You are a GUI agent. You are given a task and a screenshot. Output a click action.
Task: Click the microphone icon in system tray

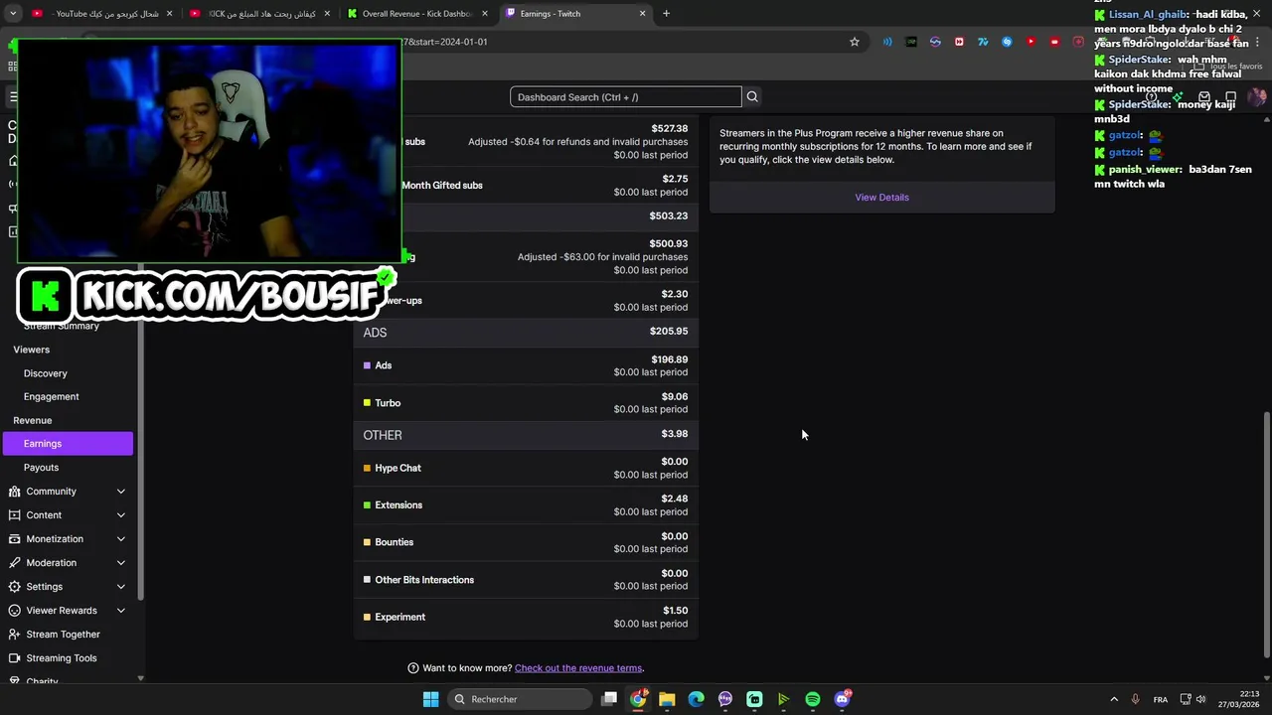click(1135, 699)
